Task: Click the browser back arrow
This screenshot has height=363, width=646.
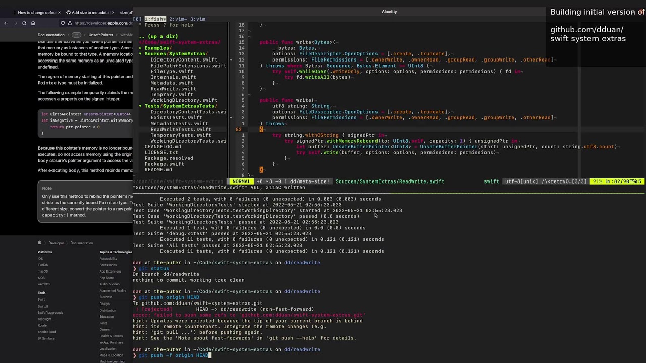Action: click(6, 23)
